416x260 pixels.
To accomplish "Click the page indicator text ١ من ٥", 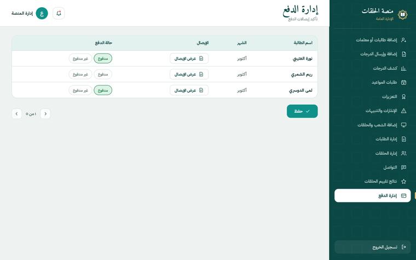I will pyautogui.click(x=31, y=114).
